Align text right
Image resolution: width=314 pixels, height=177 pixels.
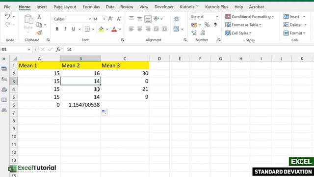[x=148, y=29]
